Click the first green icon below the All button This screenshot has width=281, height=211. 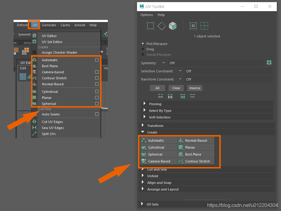161,96
